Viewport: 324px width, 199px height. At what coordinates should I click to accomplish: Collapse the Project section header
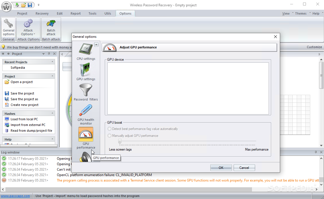[52, 76]
